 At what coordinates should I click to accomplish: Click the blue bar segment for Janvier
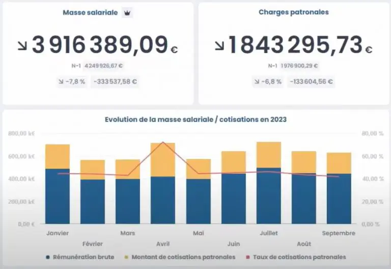pyautogui.click(x=58, y=196)
